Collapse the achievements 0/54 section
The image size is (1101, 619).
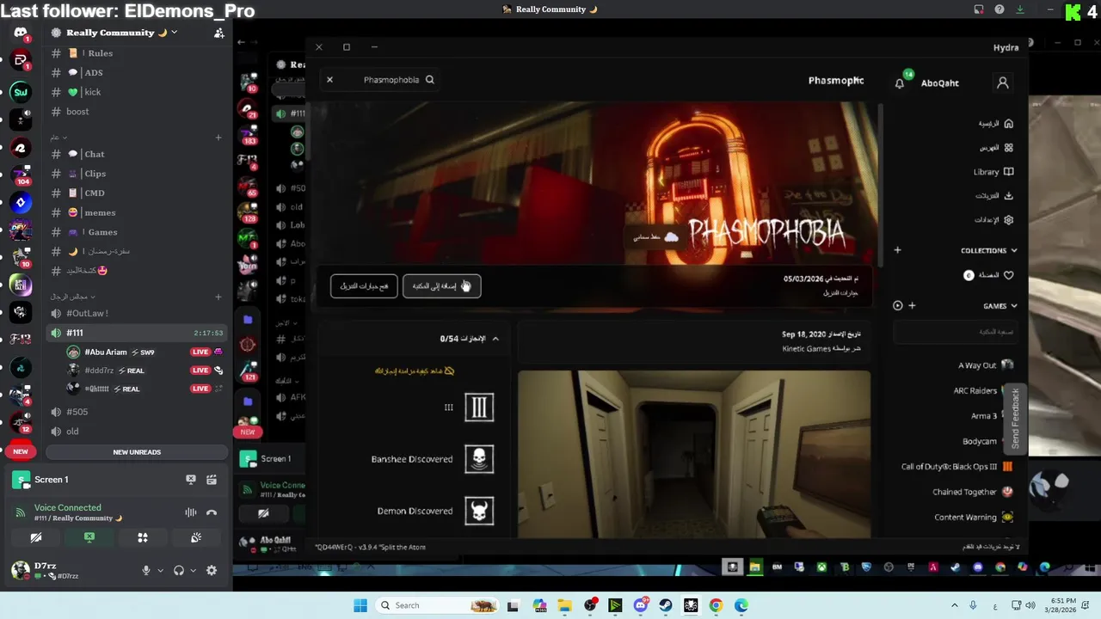(x=495, y=339)
